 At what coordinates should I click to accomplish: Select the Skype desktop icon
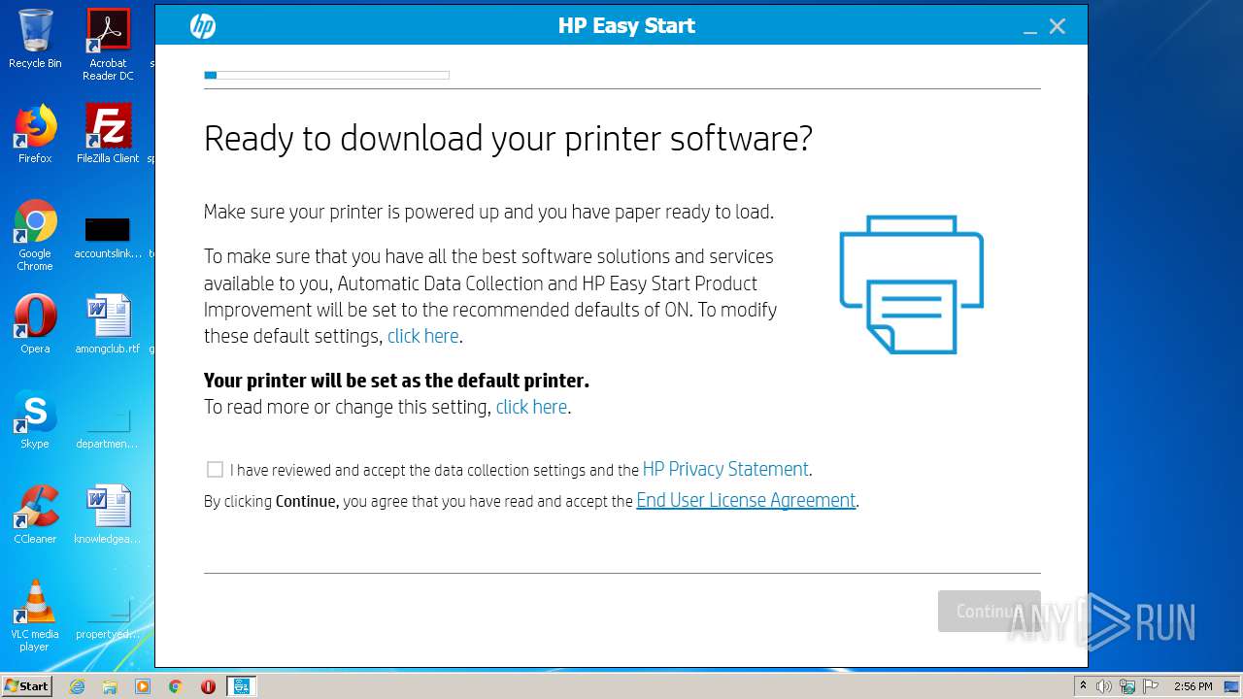click(35, 419)
